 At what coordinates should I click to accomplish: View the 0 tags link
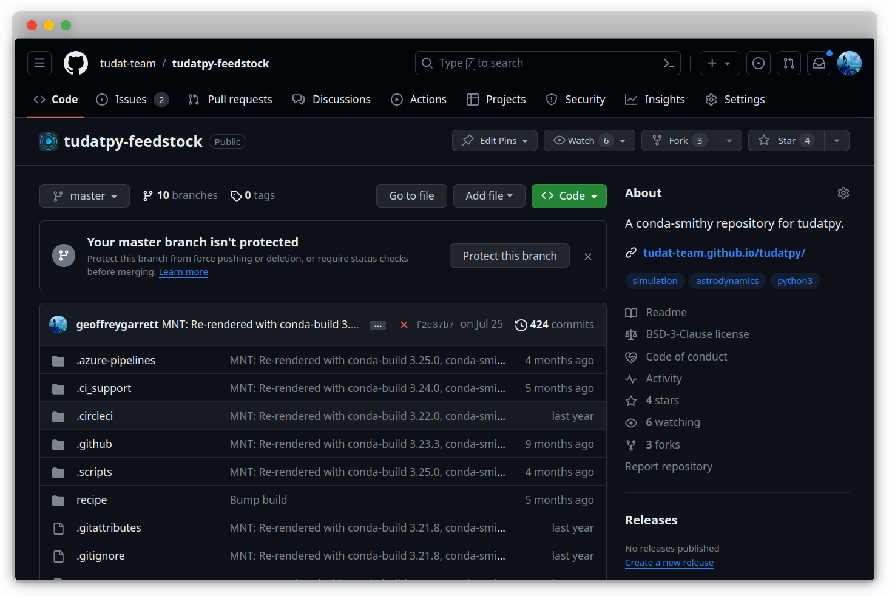pyautogui.click(x=252, y=195)
